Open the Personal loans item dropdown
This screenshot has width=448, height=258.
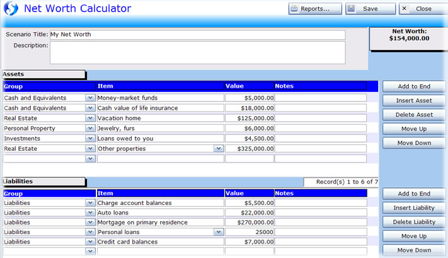click(219, 232)
